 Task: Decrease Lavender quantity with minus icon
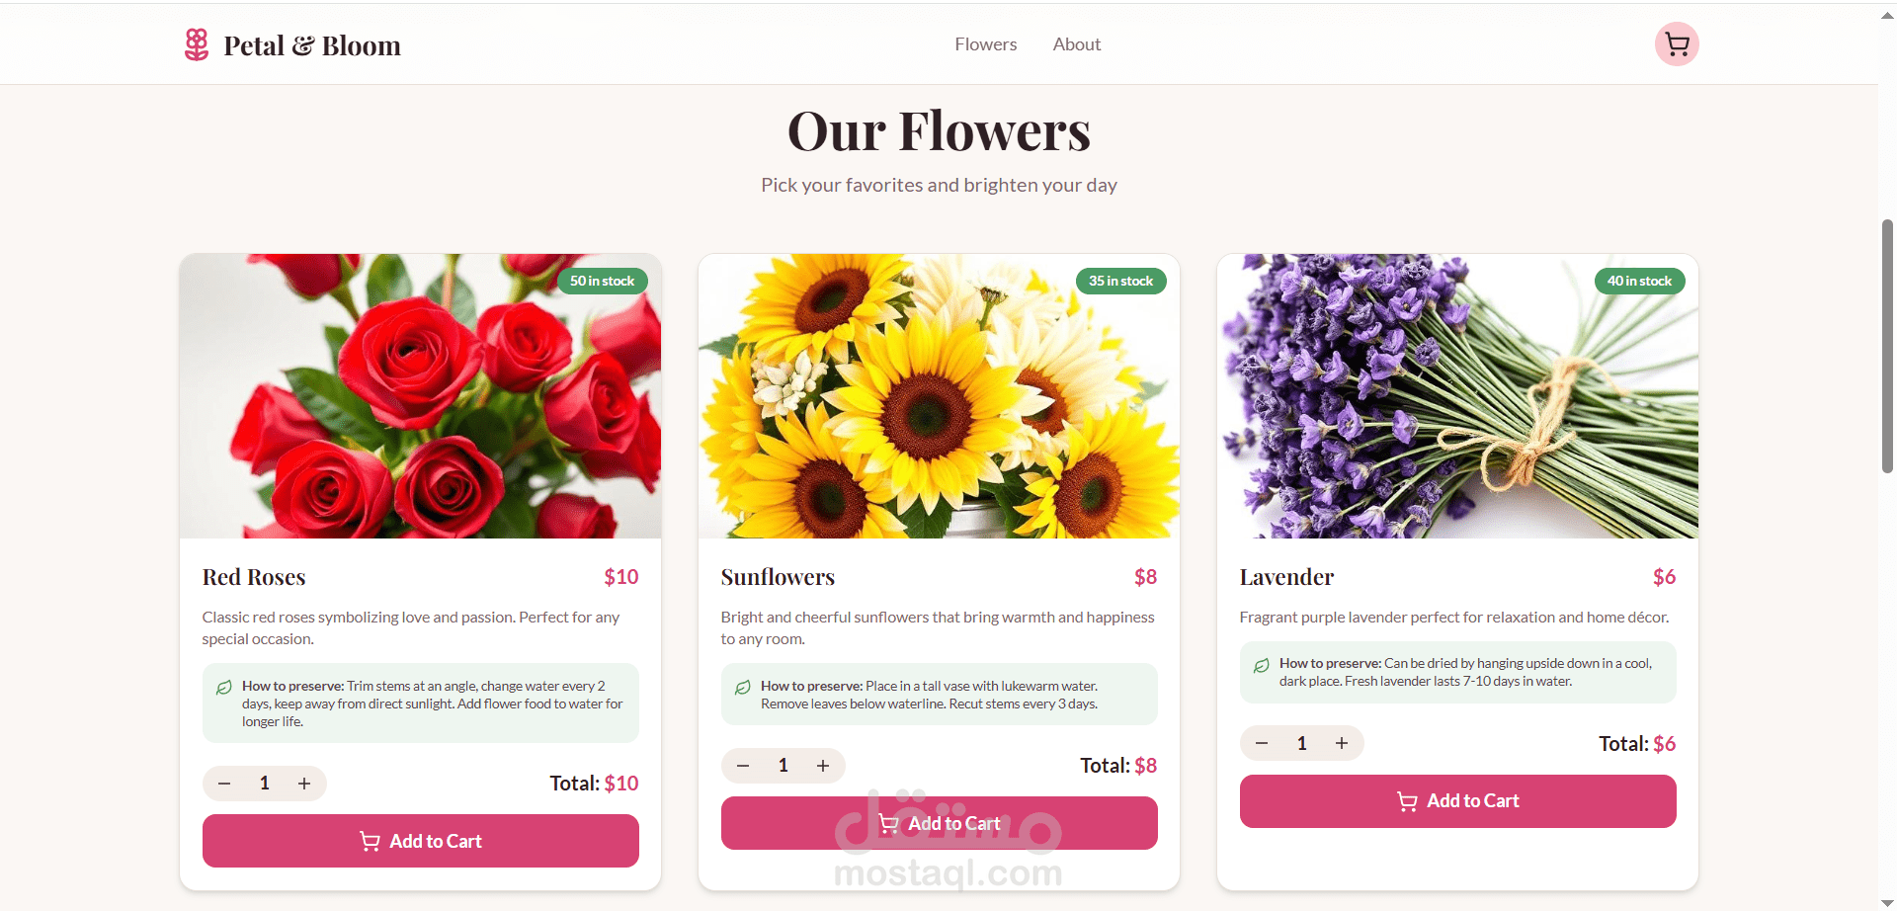click(x=1262, y=743)
